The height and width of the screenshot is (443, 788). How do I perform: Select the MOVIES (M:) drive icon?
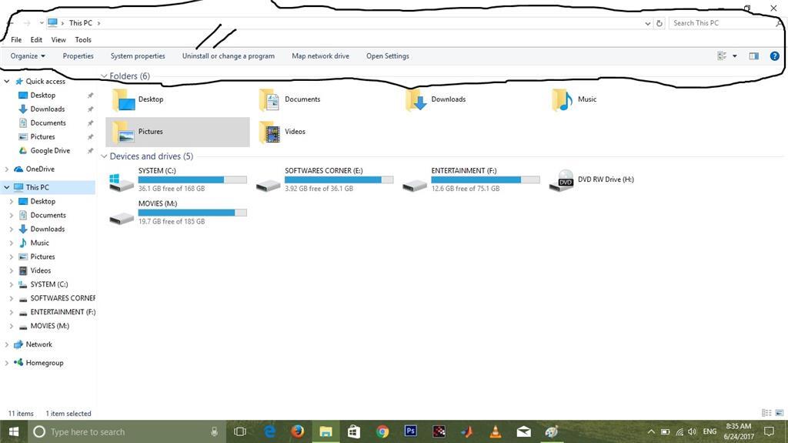(x=121, y=218)
